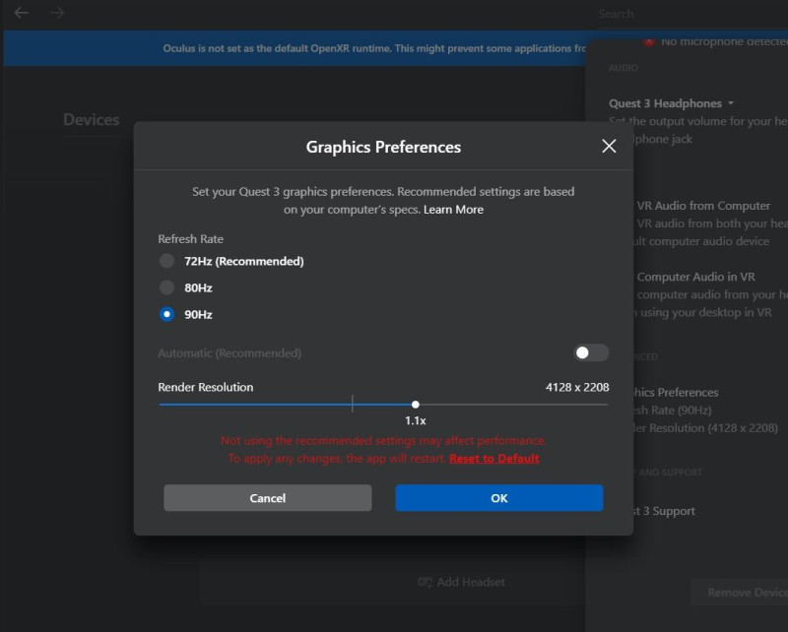The width and height of the screenshot is (788, 632).
Task: Click Remove Device button in side panel
Action: click(740, 593)
